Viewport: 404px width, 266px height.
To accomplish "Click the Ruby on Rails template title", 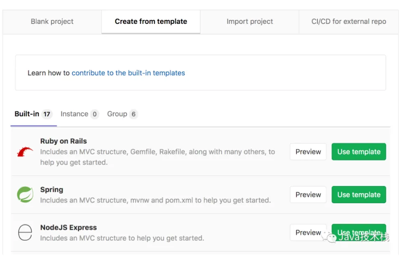I will coord(64,141).
